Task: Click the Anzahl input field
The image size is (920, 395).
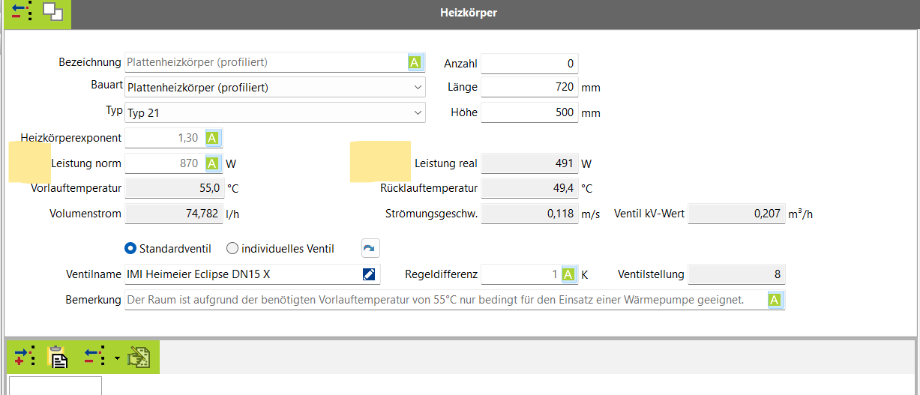Action: tap(529, 64)
